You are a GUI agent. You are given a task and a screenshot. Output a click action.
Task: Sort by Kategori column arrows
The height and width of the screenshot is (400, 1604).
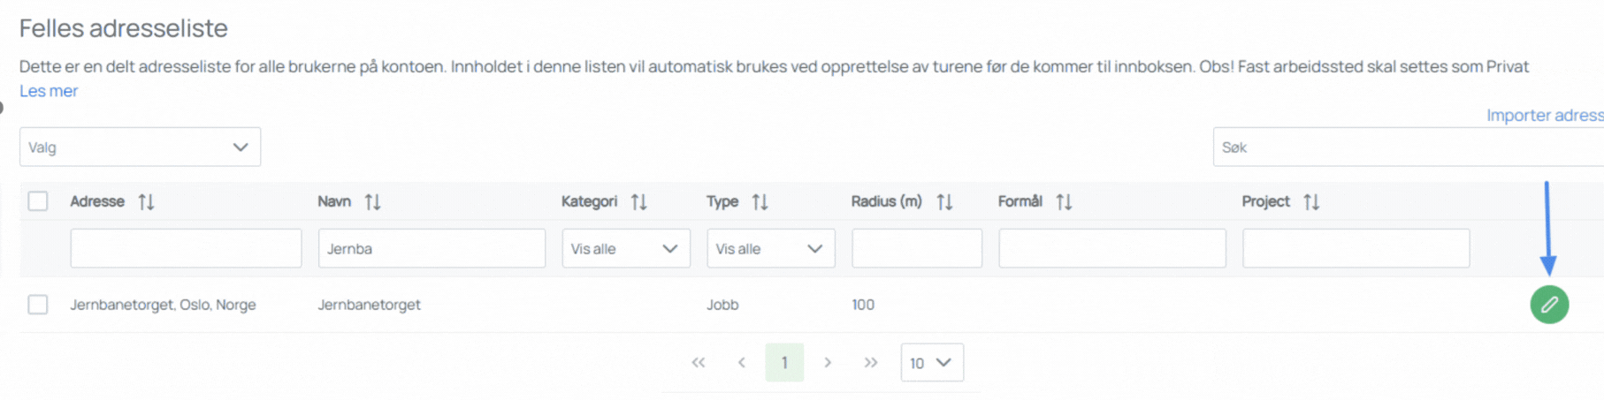[639, 202]
